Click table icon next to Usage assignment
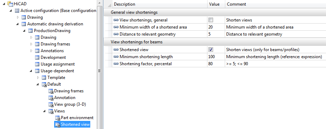The height and width of the screenshot is (129, 326). pyautogui.click(x=37, y=64)
